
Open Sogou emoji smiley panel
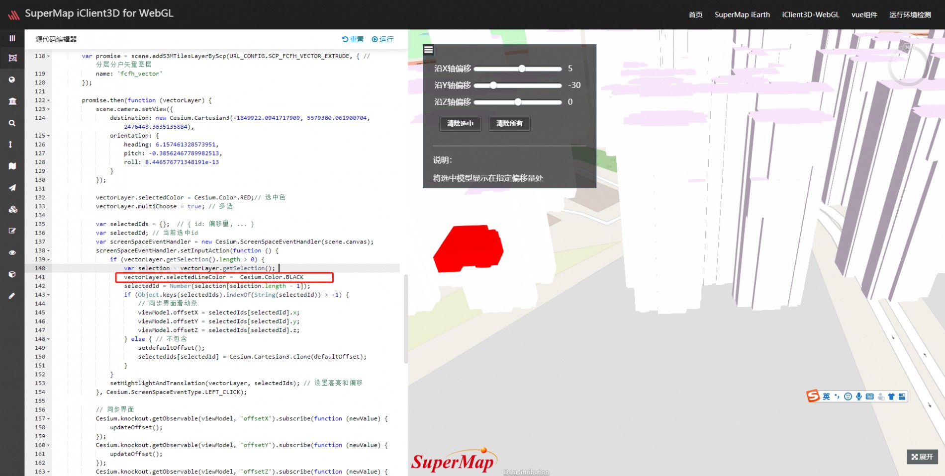tap(848, 397)
